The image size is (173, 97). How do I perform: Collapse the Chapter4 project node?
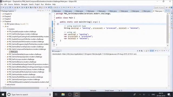click(1, 22)
